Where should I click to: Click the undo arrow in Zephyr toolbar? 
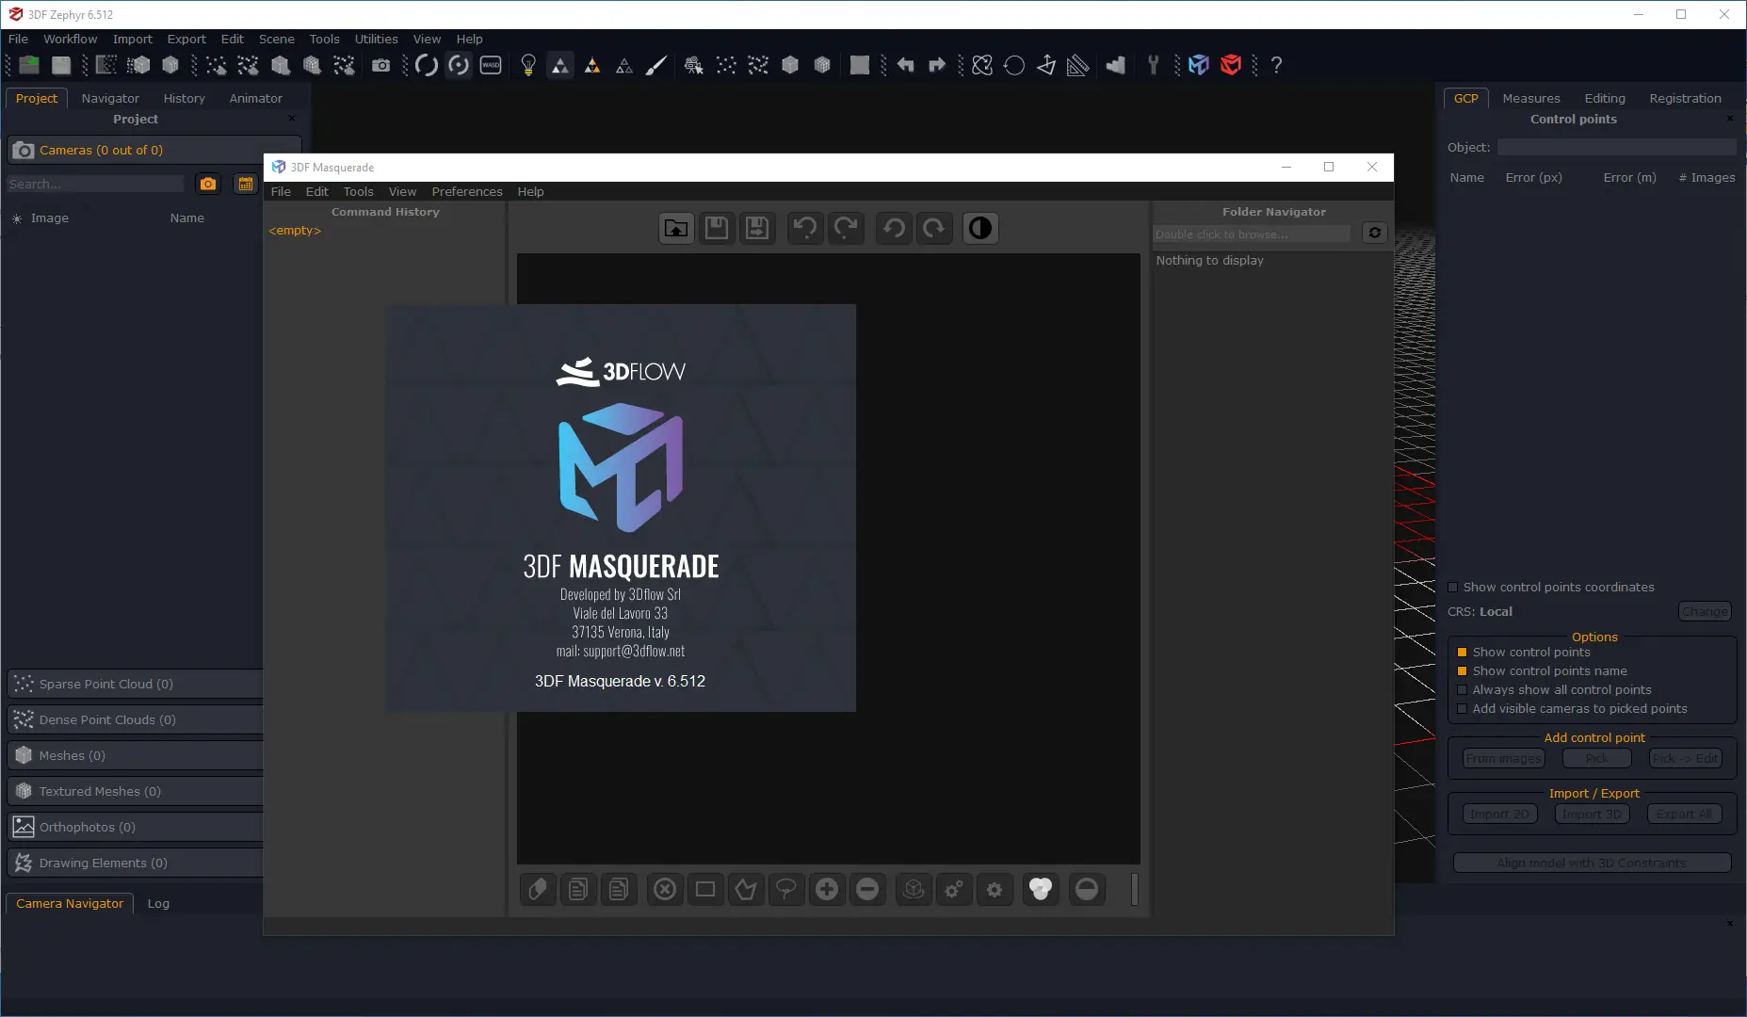coord(905,65)
